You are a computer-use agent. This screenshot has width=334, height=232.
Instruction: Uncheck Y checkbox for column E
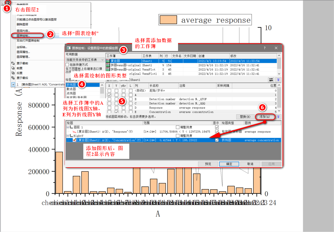click(116, 112)
